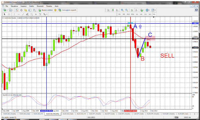The width and height of the screenshot is (200, 120).
Task: Open the chat notification icon at top right
Action: pyautogui.click(x=196, y=10)
